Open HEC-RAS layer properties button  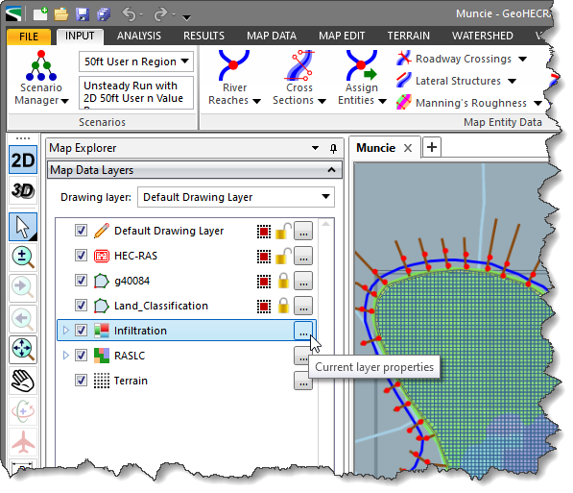coord(303,256)
